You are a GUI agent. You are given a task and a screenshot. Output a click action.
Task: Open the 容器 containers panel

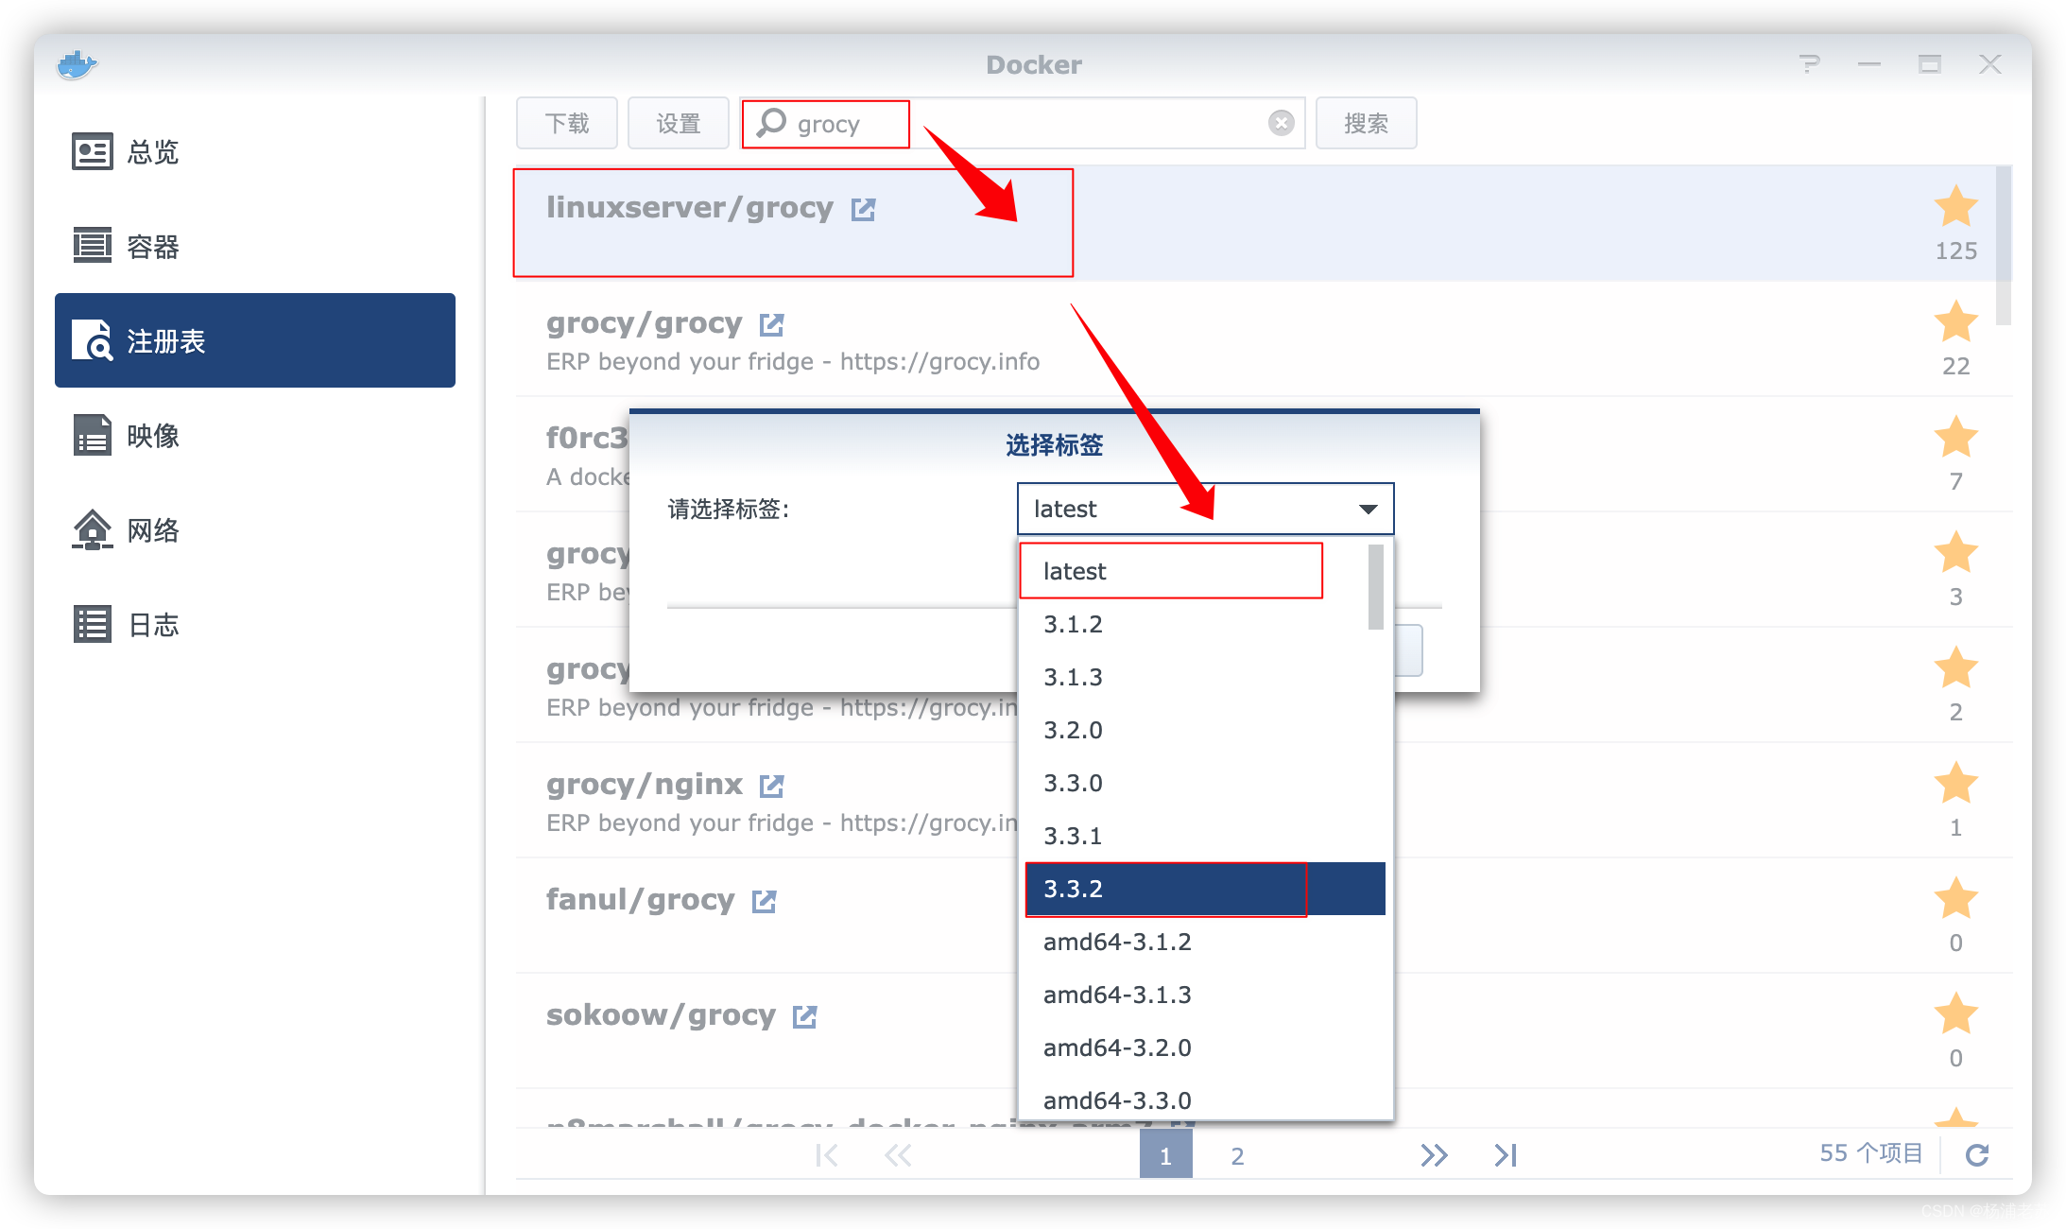point(151,246)
